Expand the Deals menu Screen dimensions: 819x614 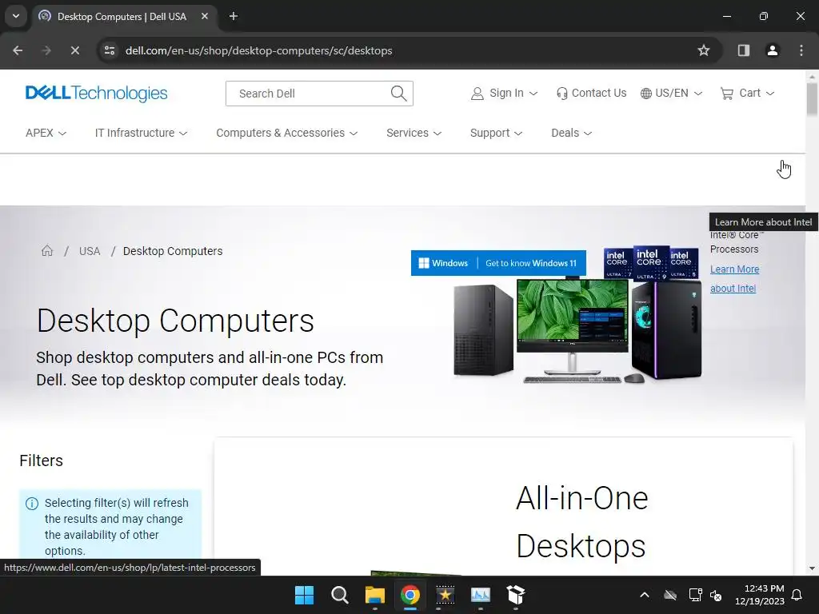[x=571, y=133]
